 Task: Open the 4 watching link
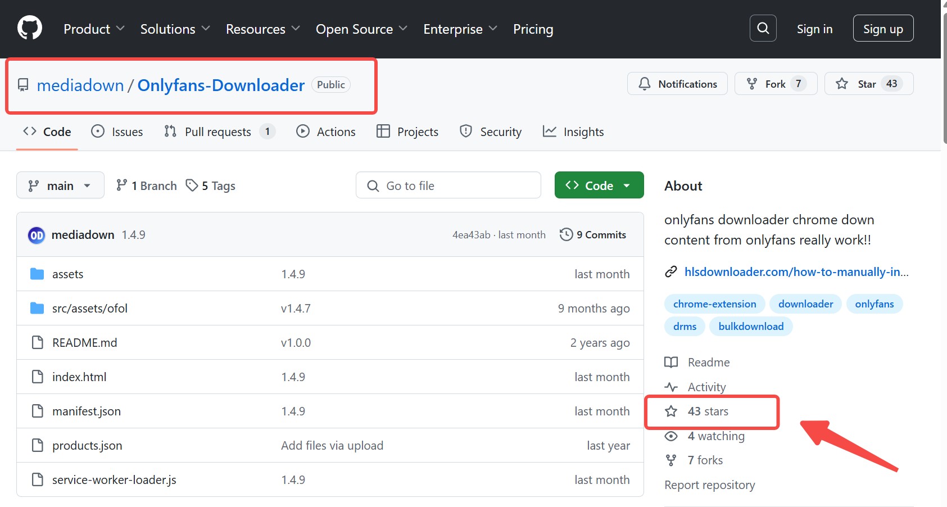716,436
